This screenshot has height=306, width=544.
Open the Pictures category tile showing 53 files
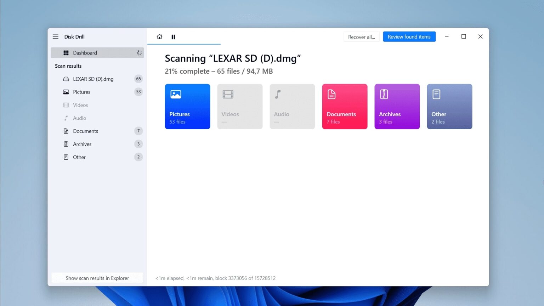187,106
